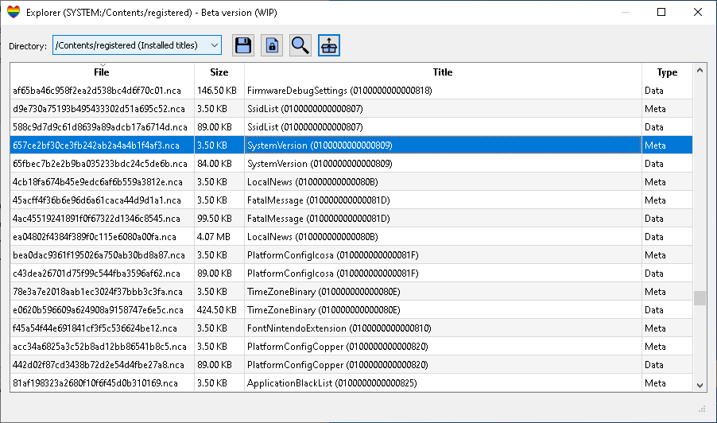Sort by the Type column header
The height and width of the screenshot is (423, 717).
[x=667, y=72]
